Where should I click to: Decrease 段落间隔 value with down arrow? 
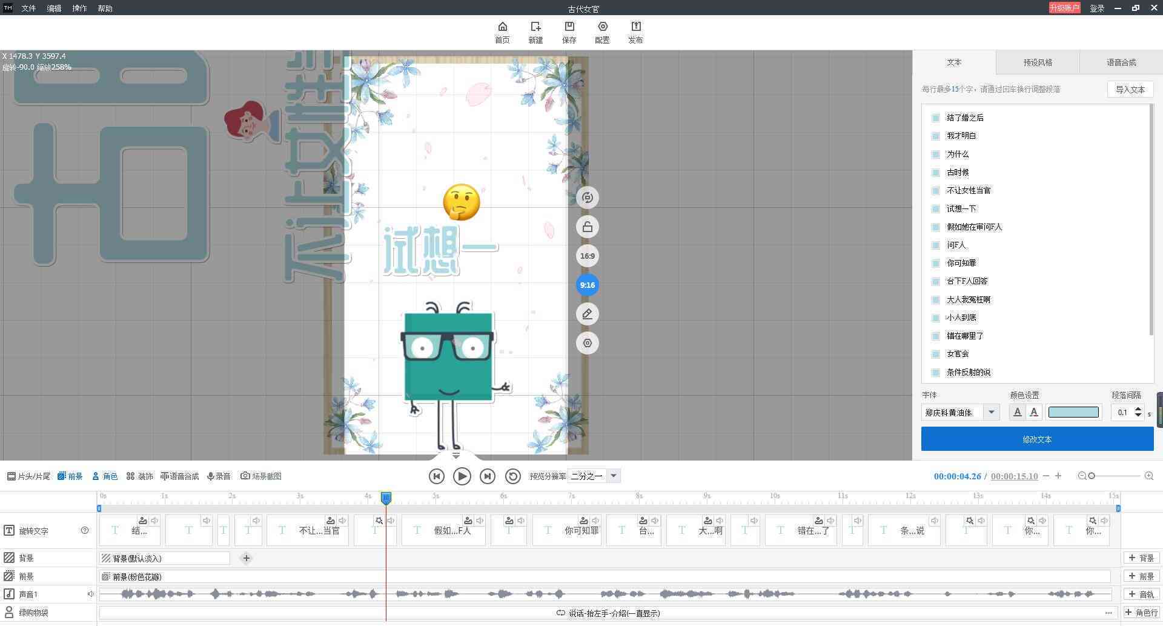[x=1138, y=416]
